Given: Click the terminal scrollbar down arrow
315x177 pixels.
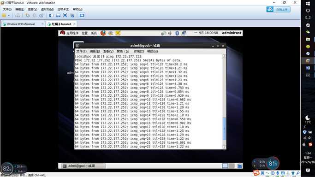Looking at the screenshot, I should (x=224, y=147).
